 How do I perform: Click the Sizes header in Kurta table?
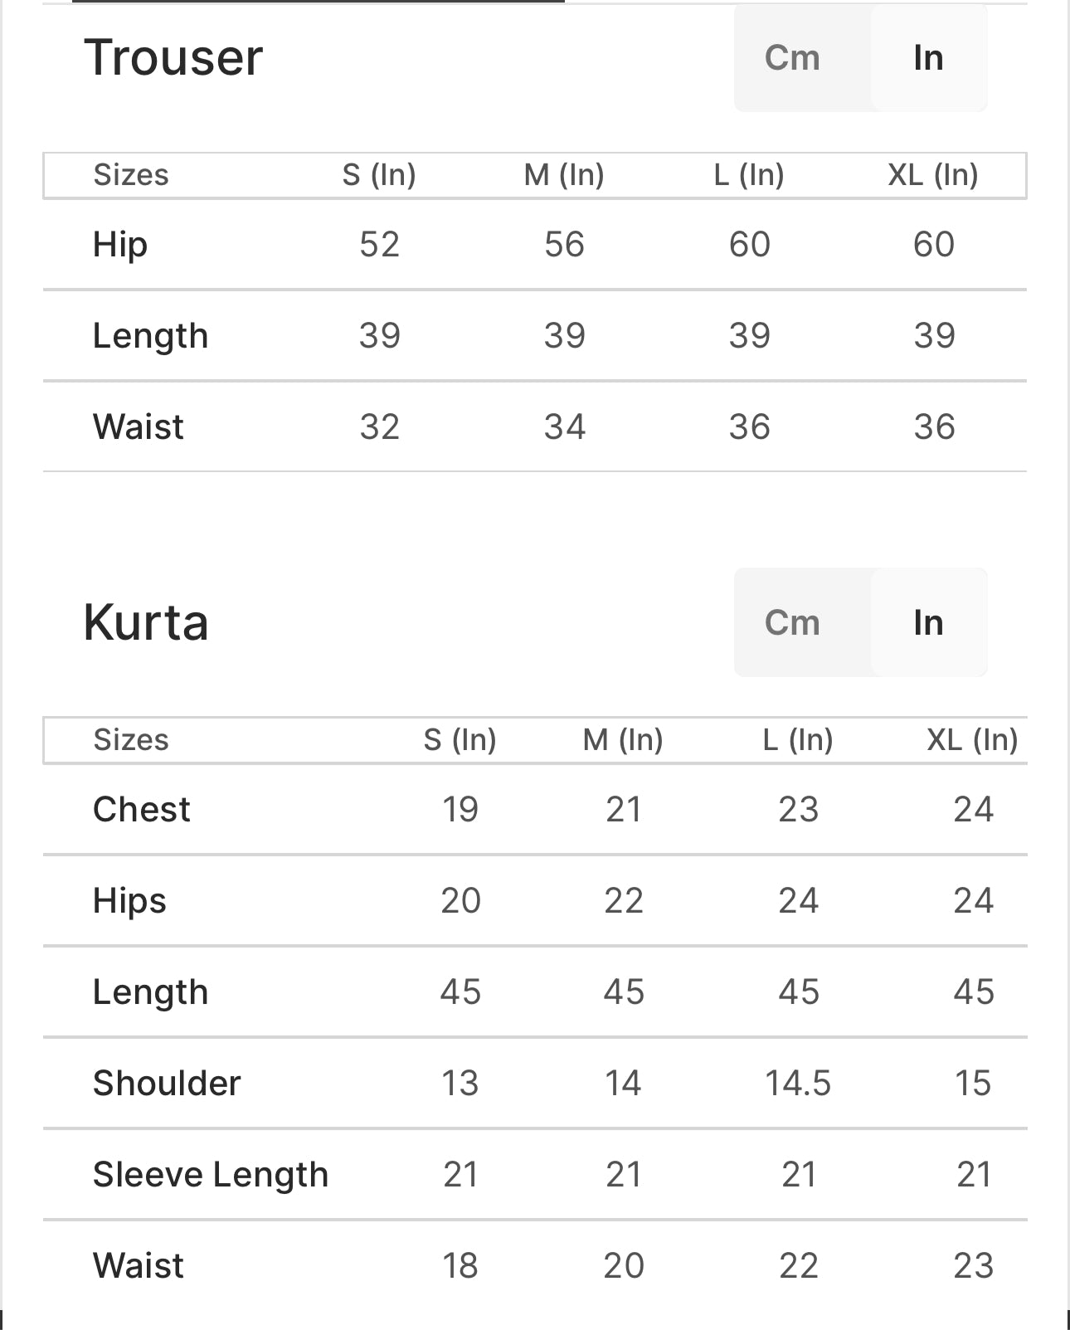[x=131, y=740]
